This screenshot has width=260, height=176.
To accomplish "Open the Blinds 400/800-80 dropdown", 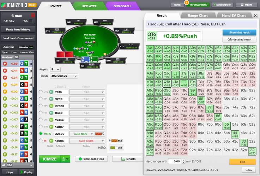I will click(x=64, y=76).
